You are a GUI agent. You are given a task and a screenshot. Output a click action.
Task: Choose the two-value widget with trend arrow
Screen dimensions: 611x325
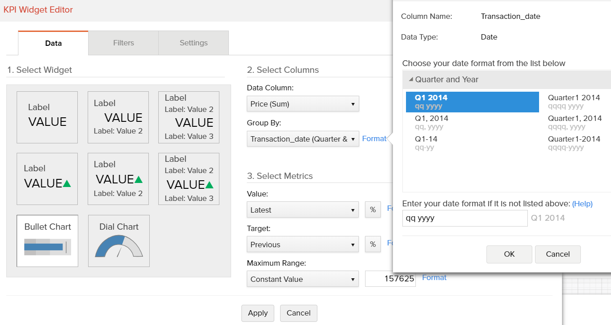[118, 178]
